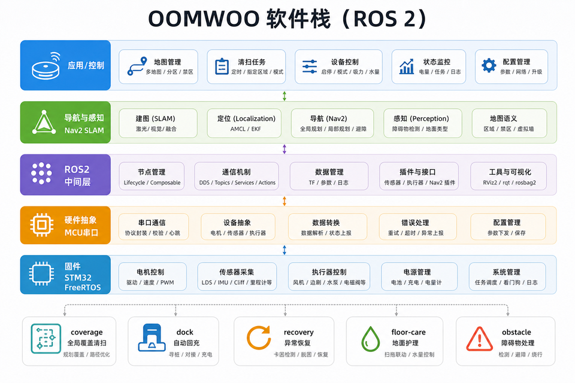
Task: Click the triangle navigation icon in 导航与感知
Action: coord(44,122)
